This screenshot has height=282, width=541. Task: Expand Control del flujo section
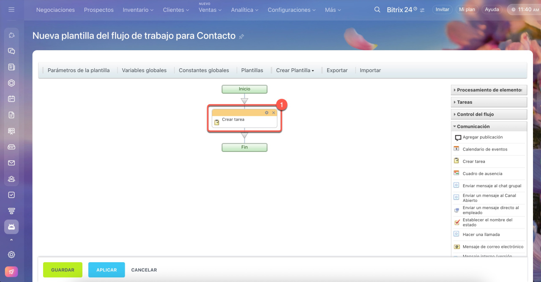pos(489,114)
